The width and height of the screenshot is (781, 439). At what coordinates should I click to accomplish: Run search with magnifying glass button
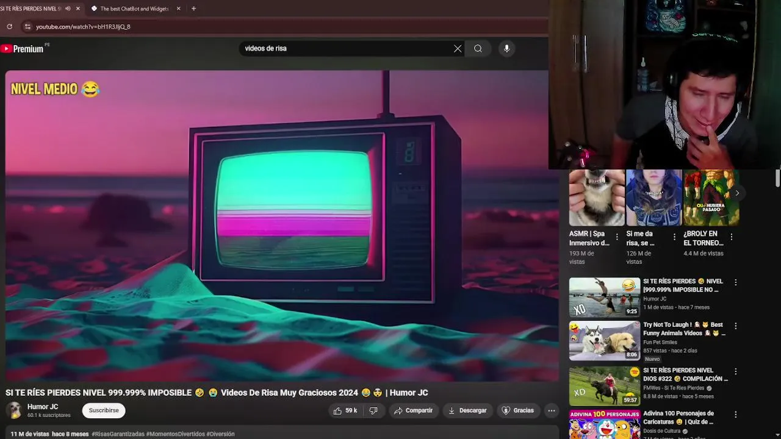pyautogui.click(x=478, y=48)
